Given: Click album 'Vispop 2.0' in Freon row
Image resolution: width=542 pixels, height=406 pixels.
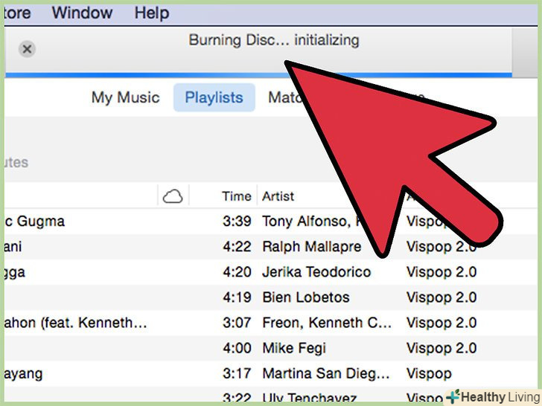Looking at the screenshot, I should [x=441, y=323].
